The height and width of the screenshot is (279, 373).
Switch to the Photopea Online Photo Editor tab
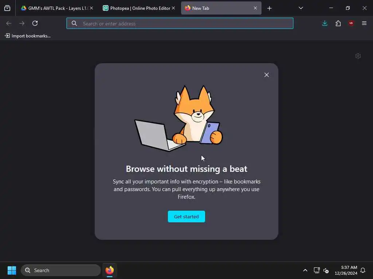139,8
